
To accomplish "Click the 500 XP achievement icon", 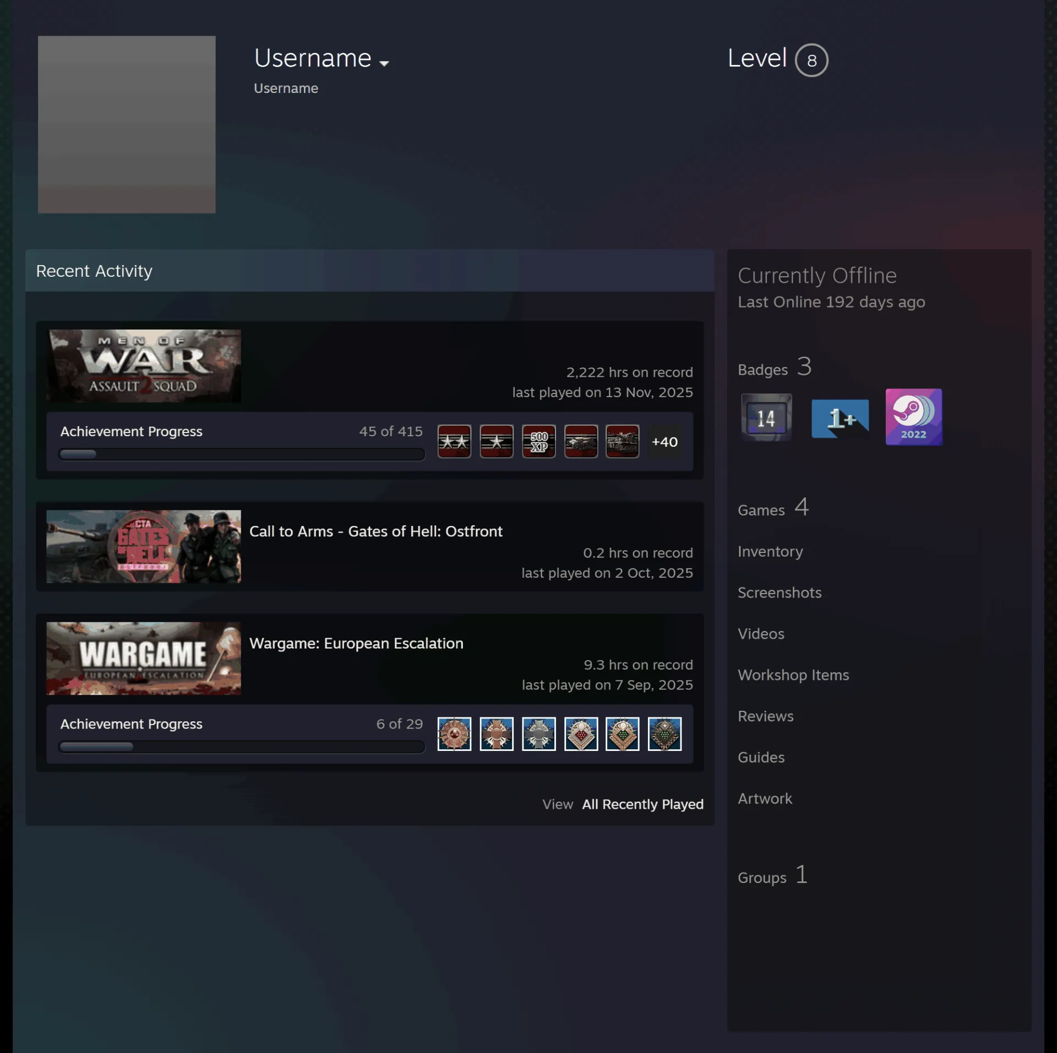I will tap(538, 441).
